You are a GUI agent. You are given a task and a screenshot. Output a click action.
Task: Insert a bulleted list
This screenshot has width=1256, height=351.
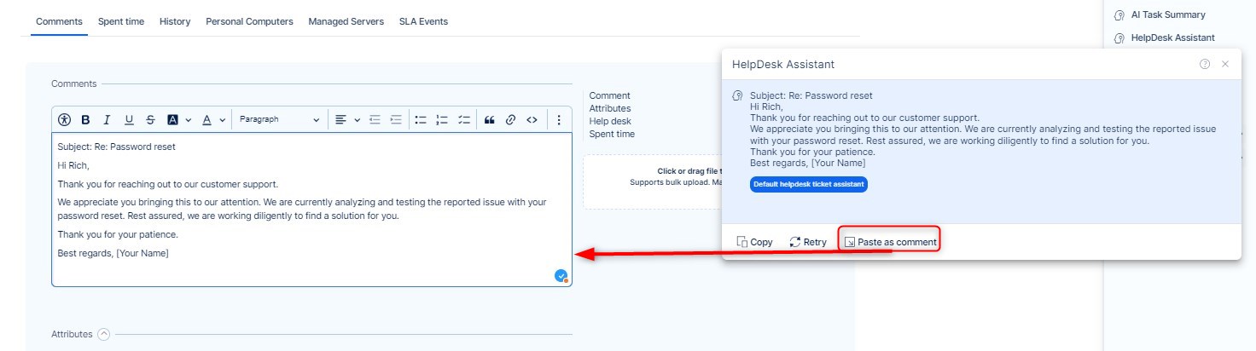(421, 120)
